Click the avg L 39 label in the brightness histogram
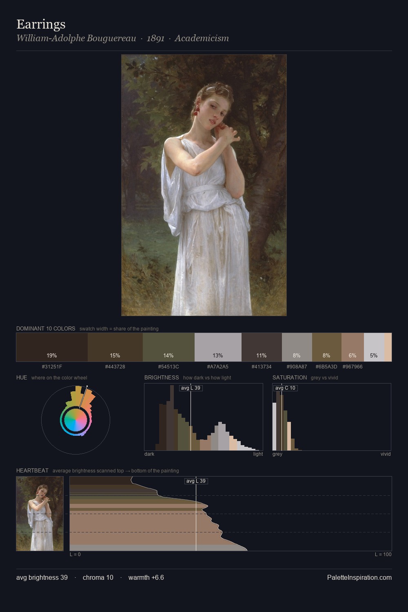Viewport: 408px width, 612px height. click(191, 388)
